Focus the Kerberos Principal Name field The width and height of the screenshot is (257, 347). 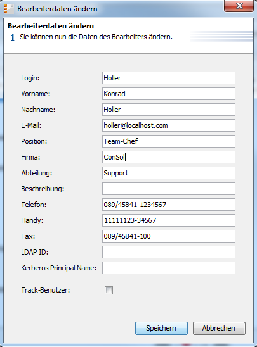[x=169, y=268]
